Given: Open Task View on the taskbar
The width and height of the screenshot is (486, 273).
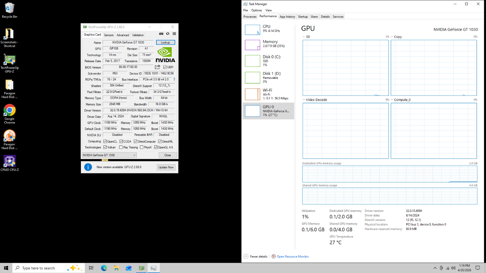Looking at the screenshot, I should coord(91,268).
